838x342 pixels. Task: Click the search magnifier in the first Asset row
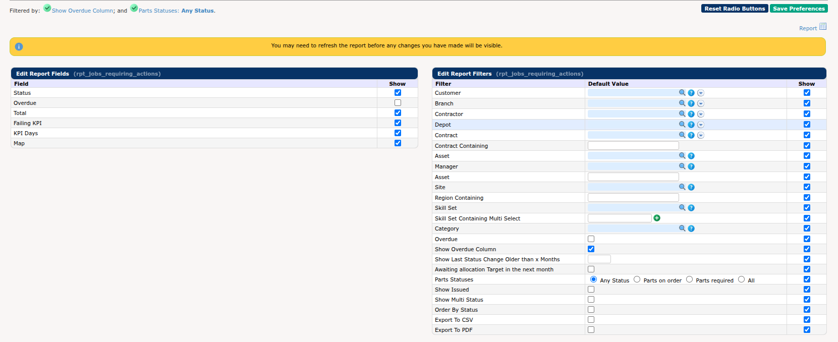682,156
